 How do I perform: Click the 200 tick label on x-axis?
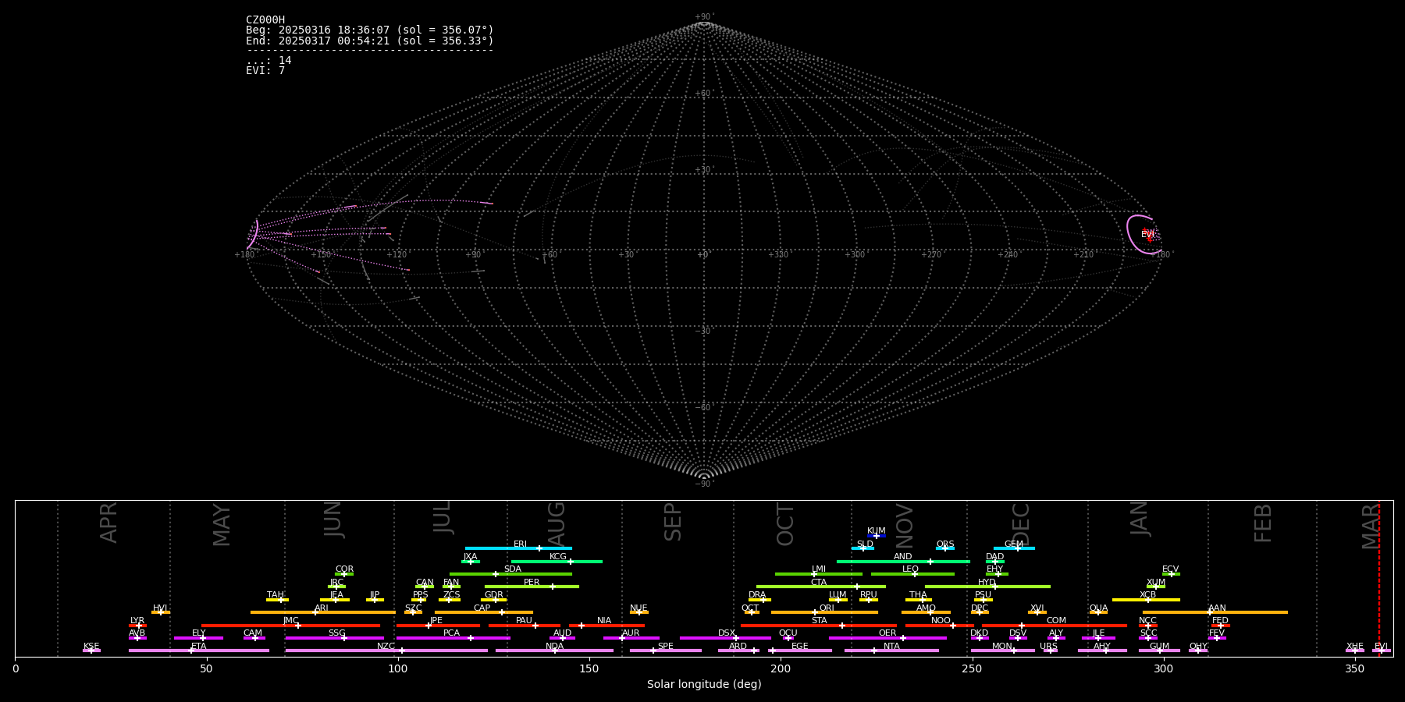[781, 669]
